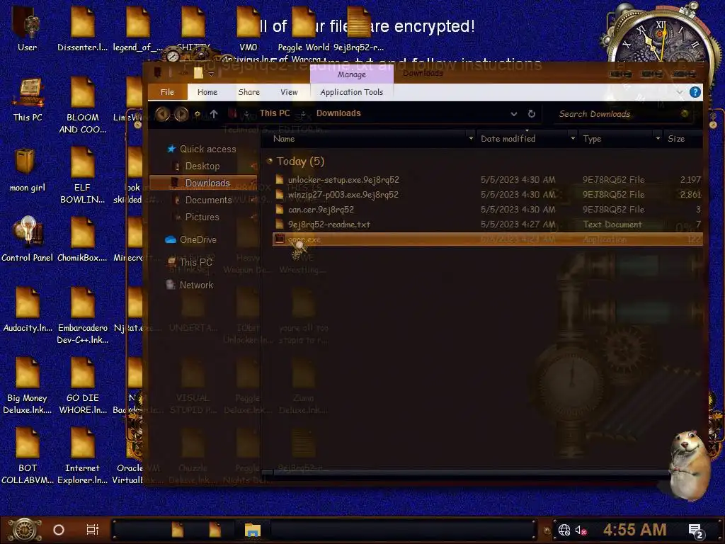Expand the ribbon with the chevron
Viewport: 725px width, 544px height.
(680, 92)
